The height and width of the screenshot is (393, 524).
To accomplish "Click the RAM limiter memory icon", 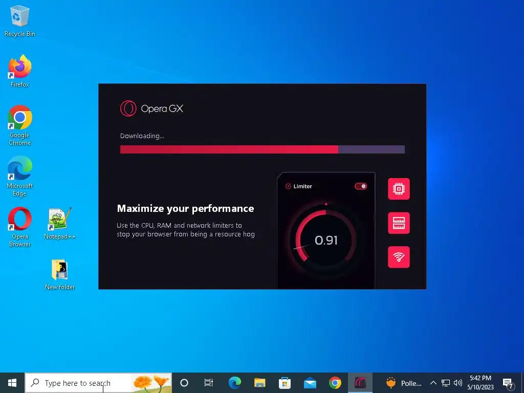I will [399, 223].
